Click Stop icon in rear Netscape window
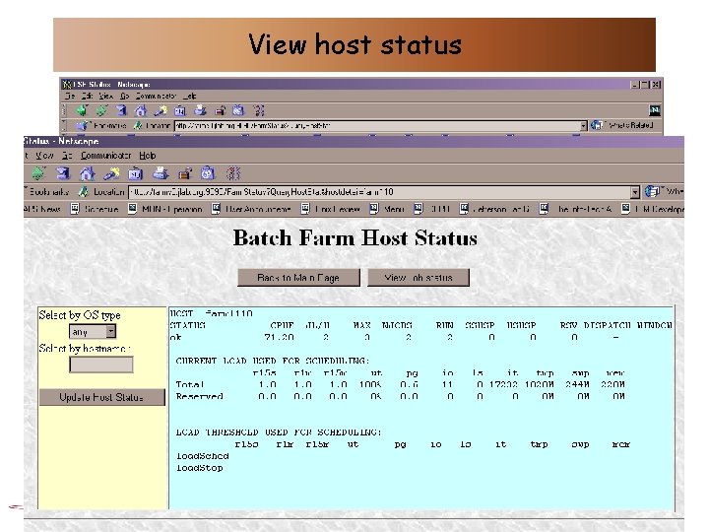Image resolution: width=709 pixels, height=532 pixels. coord(259,110)
